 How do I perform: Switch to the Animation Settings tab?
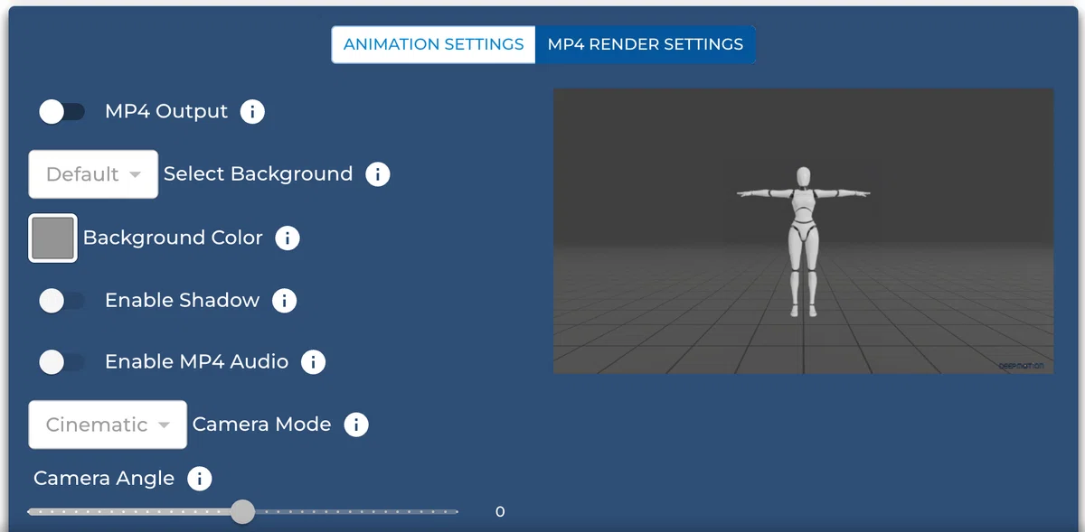coord(434,44)
